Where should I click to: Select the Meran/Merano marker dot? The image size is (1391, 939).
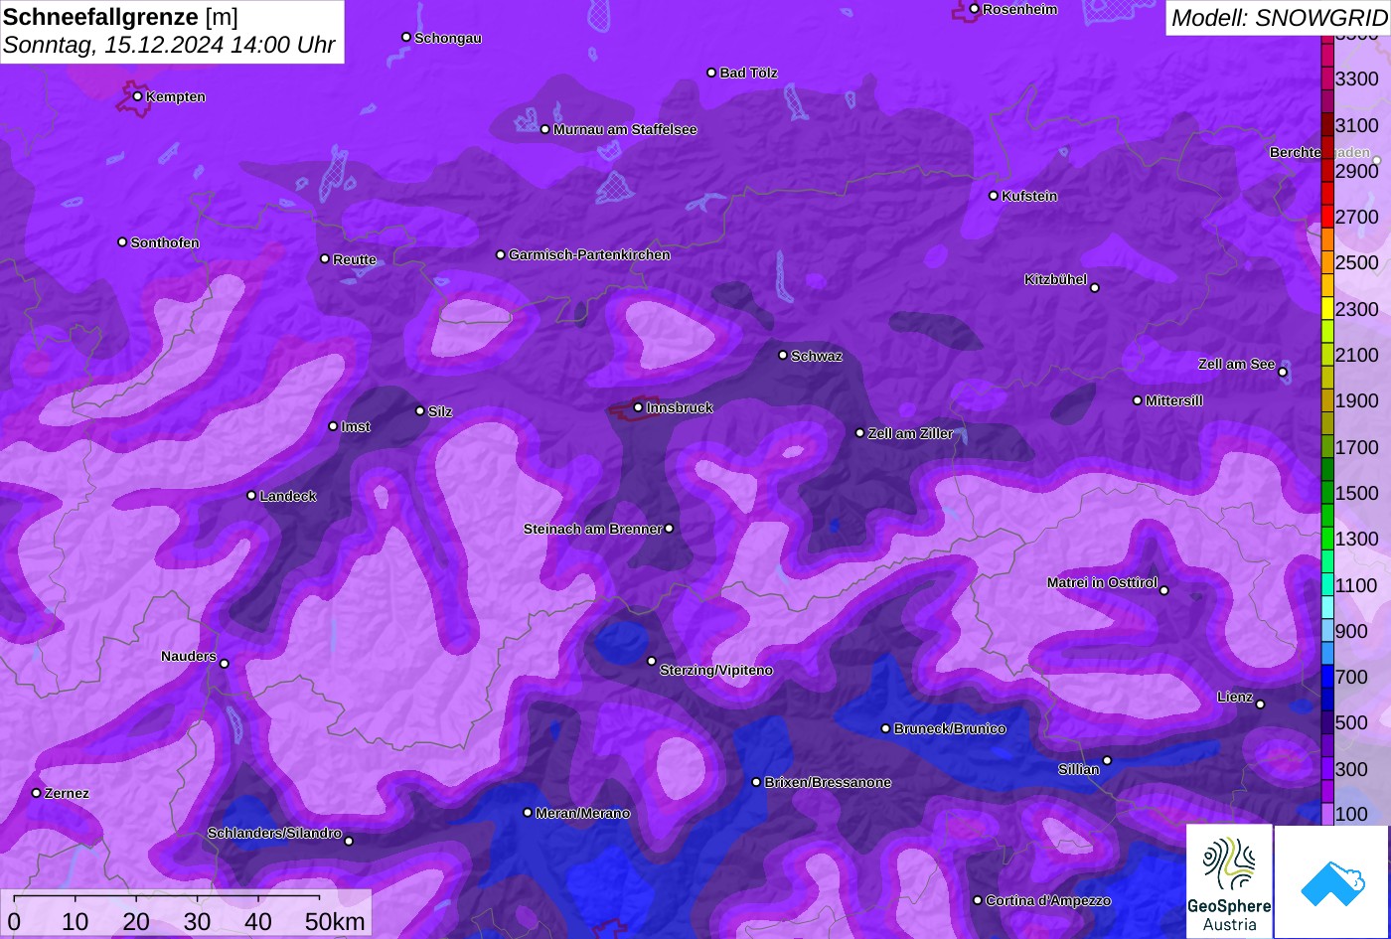point(528,813)
